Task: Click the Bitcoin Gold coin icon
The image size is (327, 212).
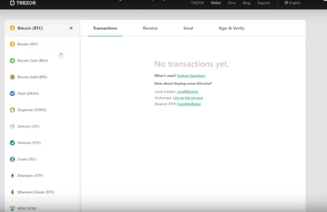Action: [12, 77]
